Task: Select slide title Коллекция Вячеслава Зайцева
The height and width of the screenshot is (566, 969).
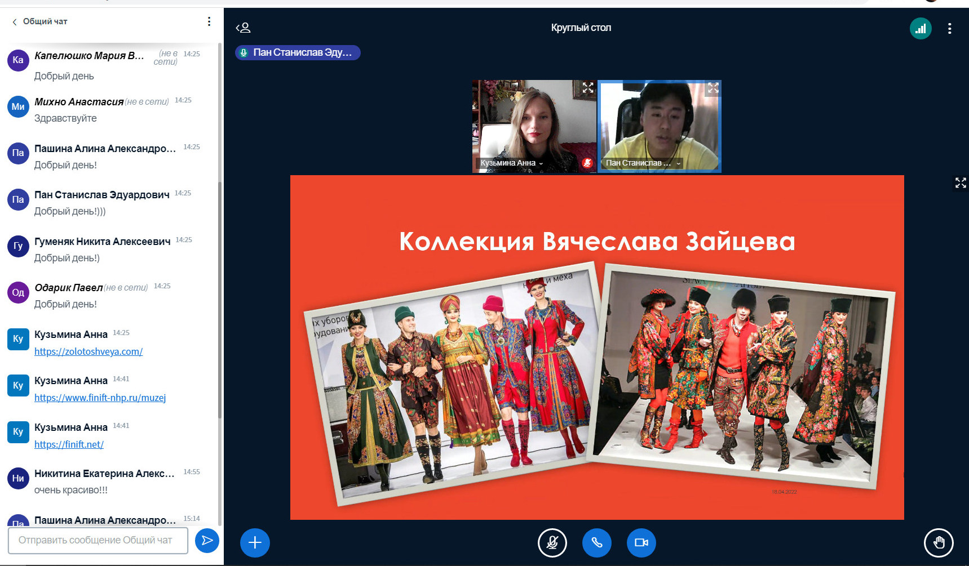Action: coord(597,241)
